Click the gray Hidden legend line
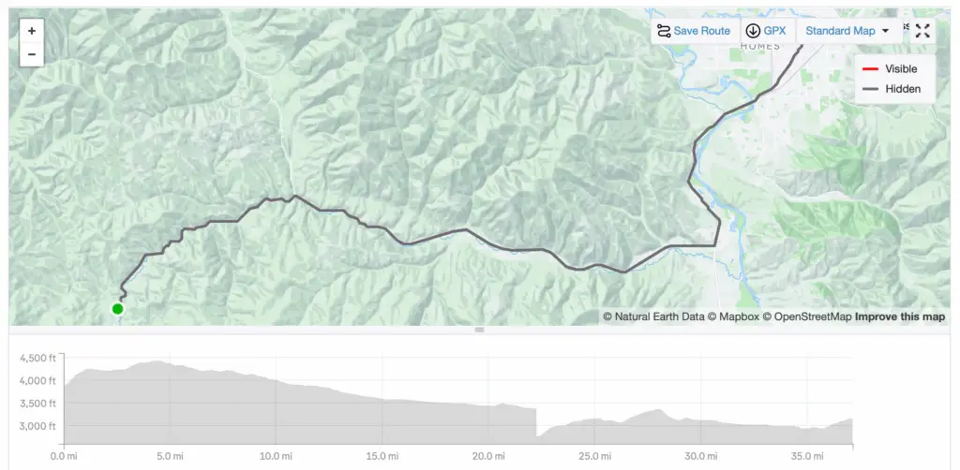 point(870,89)
